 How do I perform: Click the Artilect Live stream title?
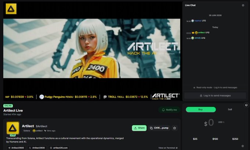[13, 111]
